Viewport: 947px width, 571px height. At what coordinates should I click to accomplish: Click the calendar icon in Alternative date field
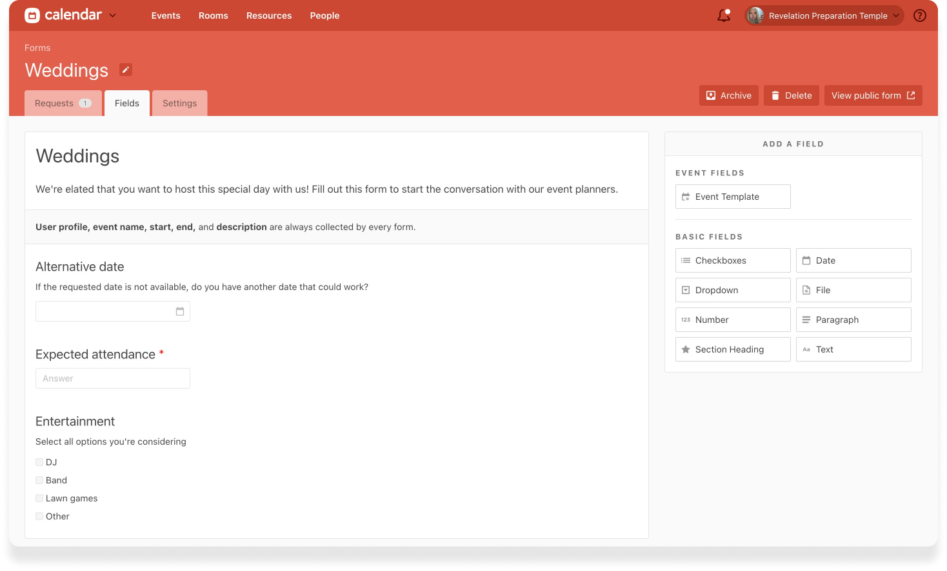click(180, 311)
